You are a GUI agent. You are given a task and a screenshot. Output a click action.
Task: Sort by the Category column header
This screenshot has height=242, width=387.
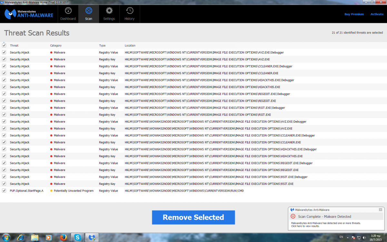(56, 45)
